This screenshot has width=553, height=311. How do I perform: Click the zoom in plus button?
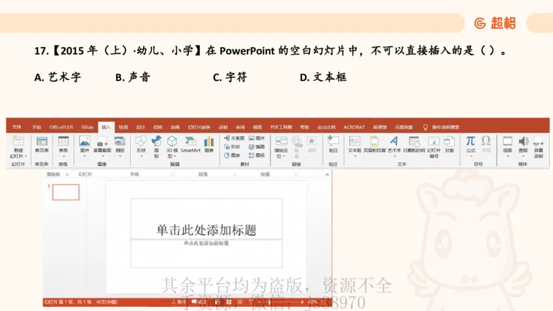click(302, 302)
